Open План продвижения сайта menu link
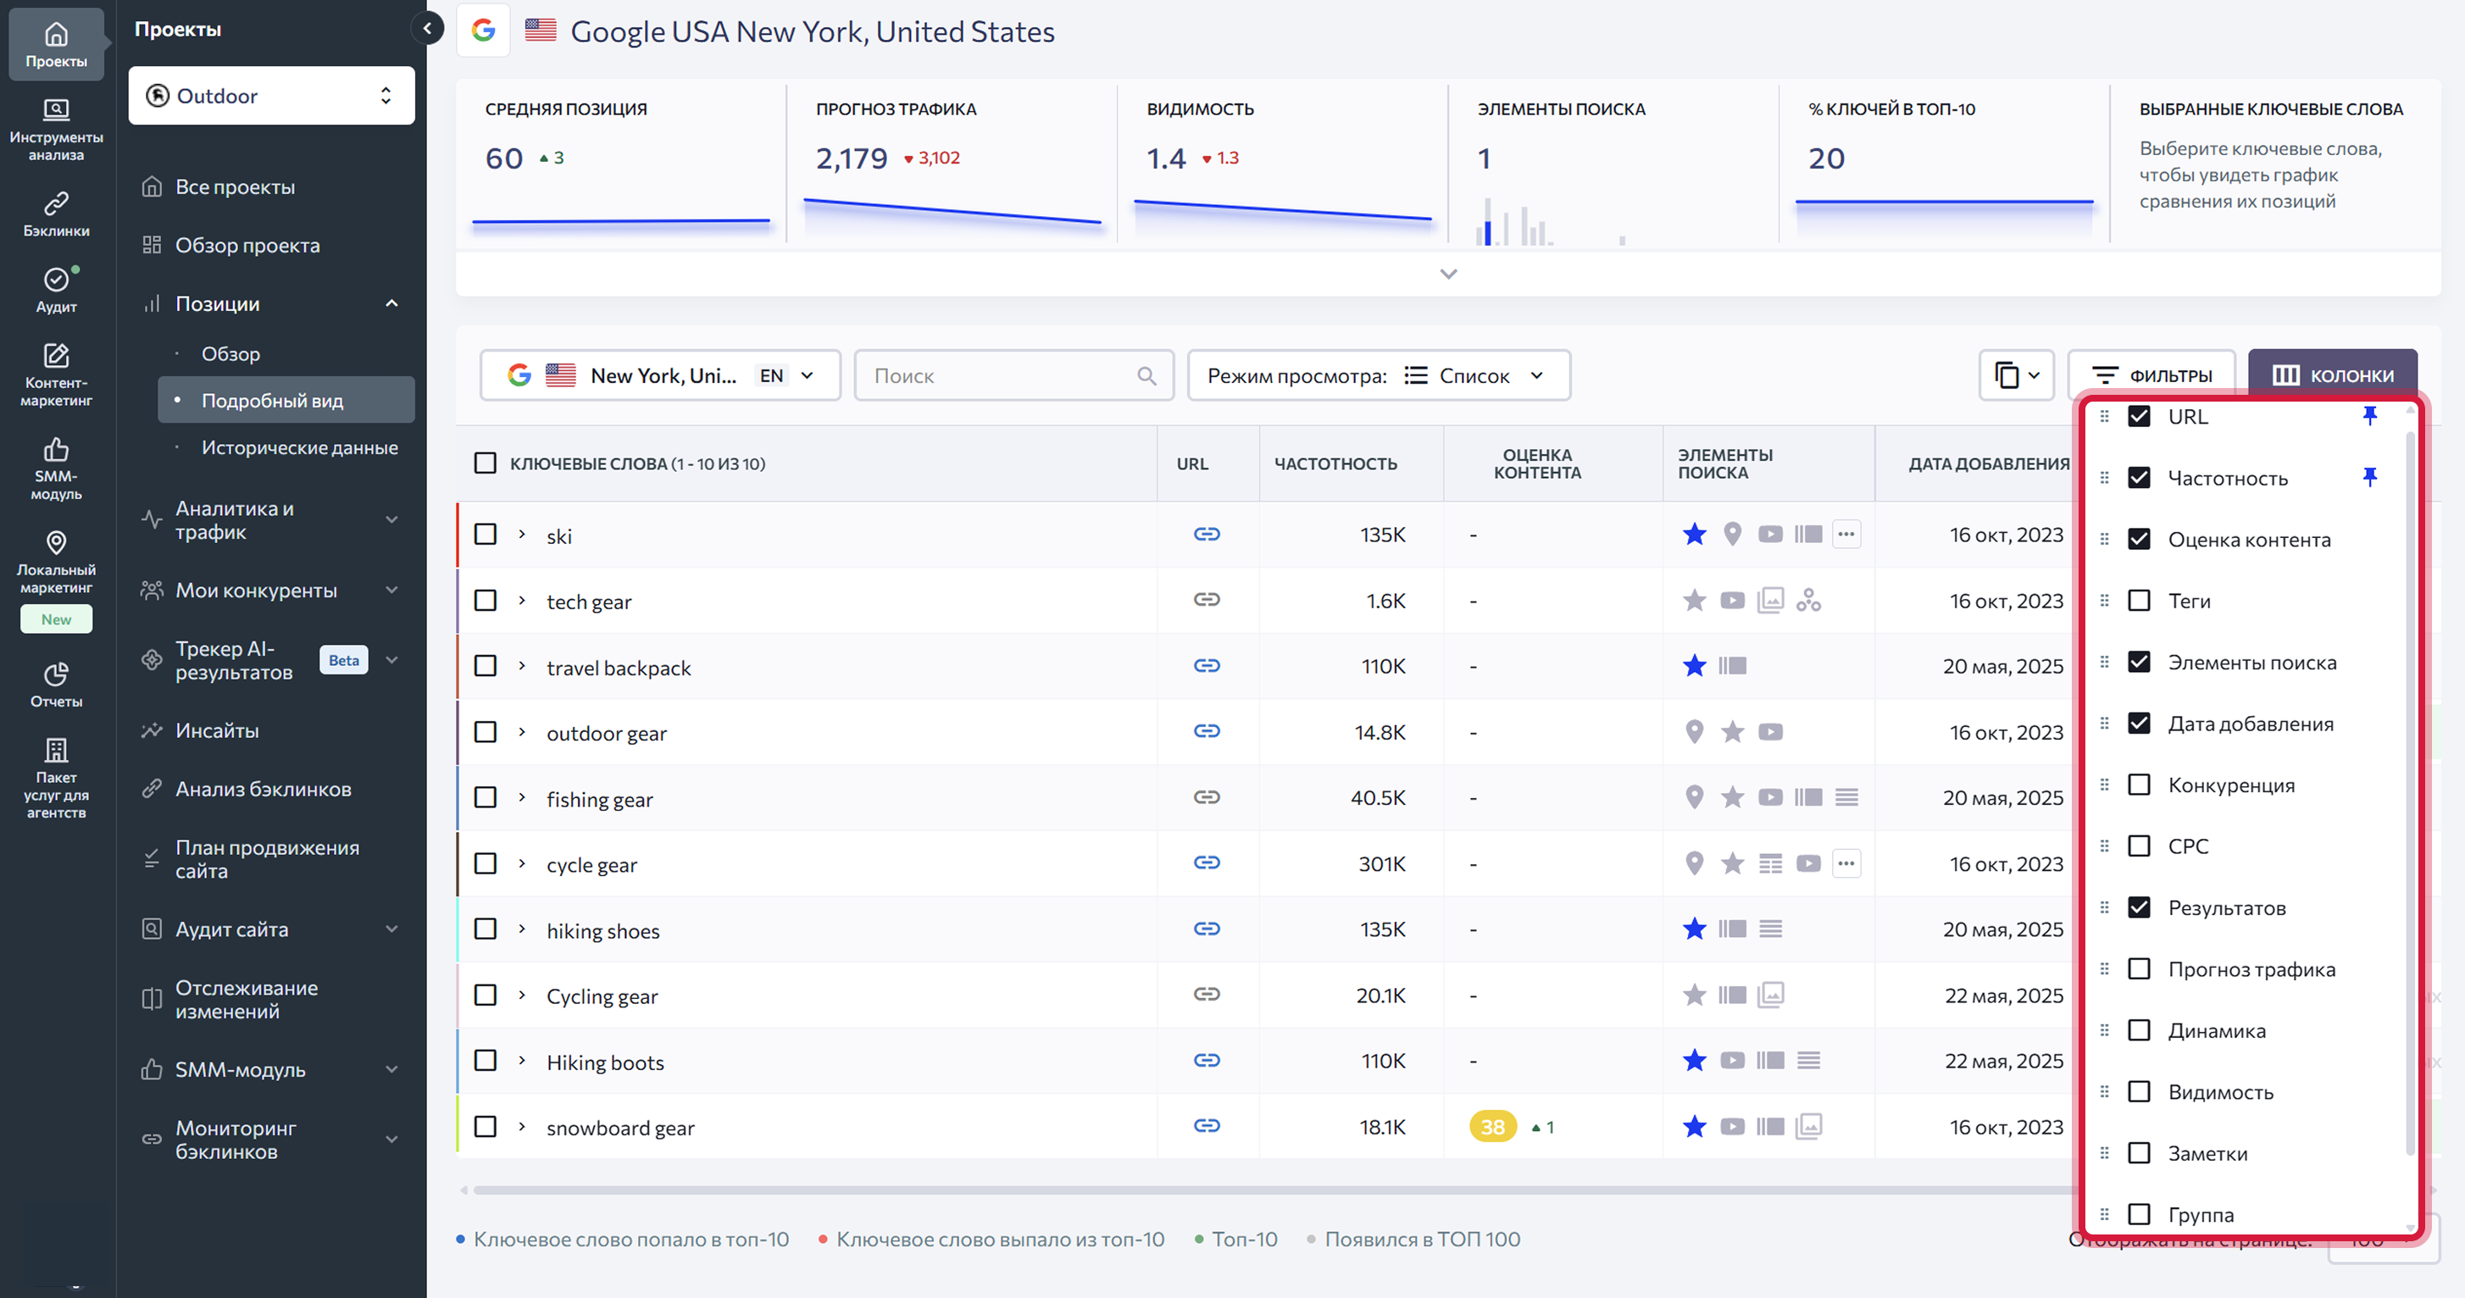The image size is (2465, 1298). pyautogui.click(x=267, y=859)
